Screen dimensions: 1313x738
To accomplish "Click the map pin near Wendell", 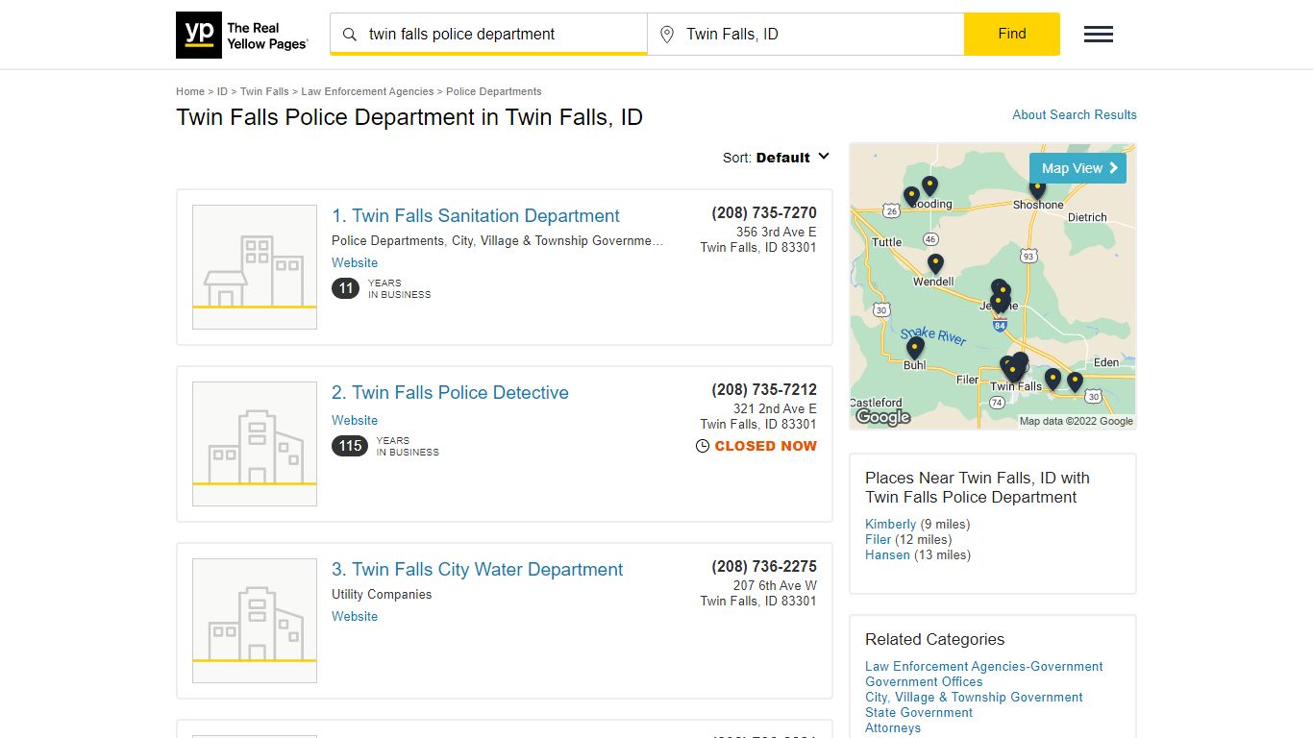I will tap(935, 263).
